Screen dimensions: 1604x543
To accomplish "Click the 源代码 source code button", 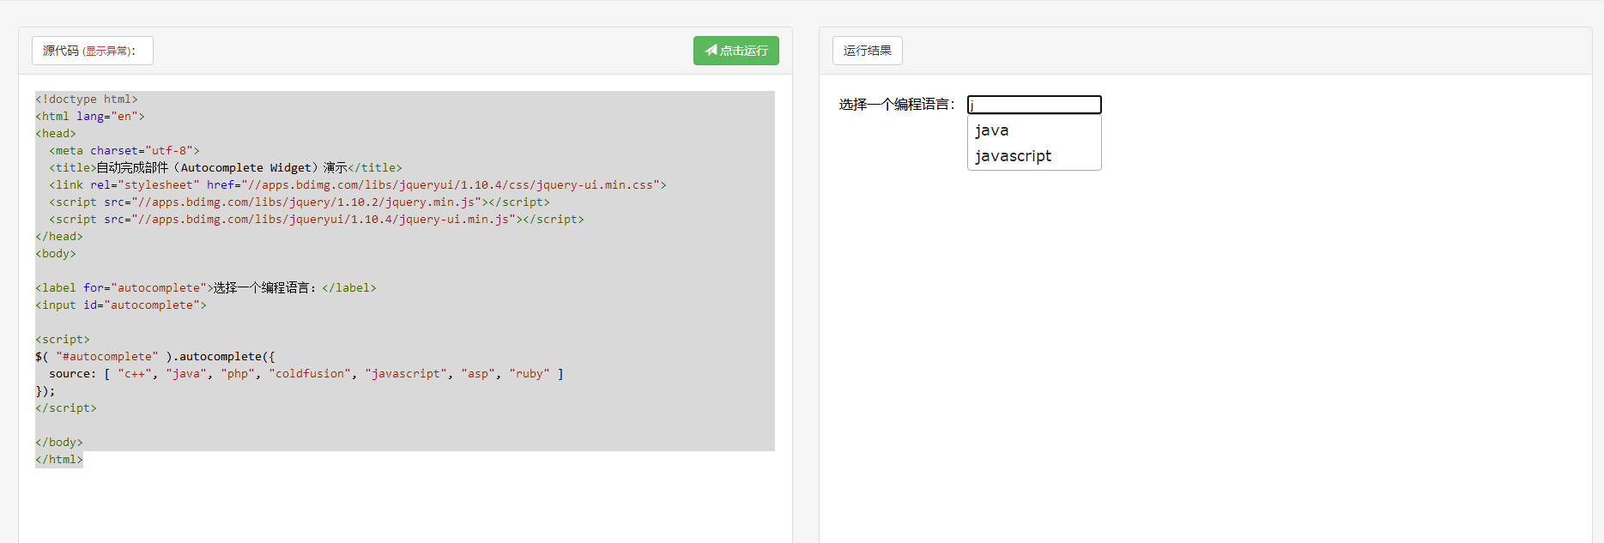I will pos(93,51).
